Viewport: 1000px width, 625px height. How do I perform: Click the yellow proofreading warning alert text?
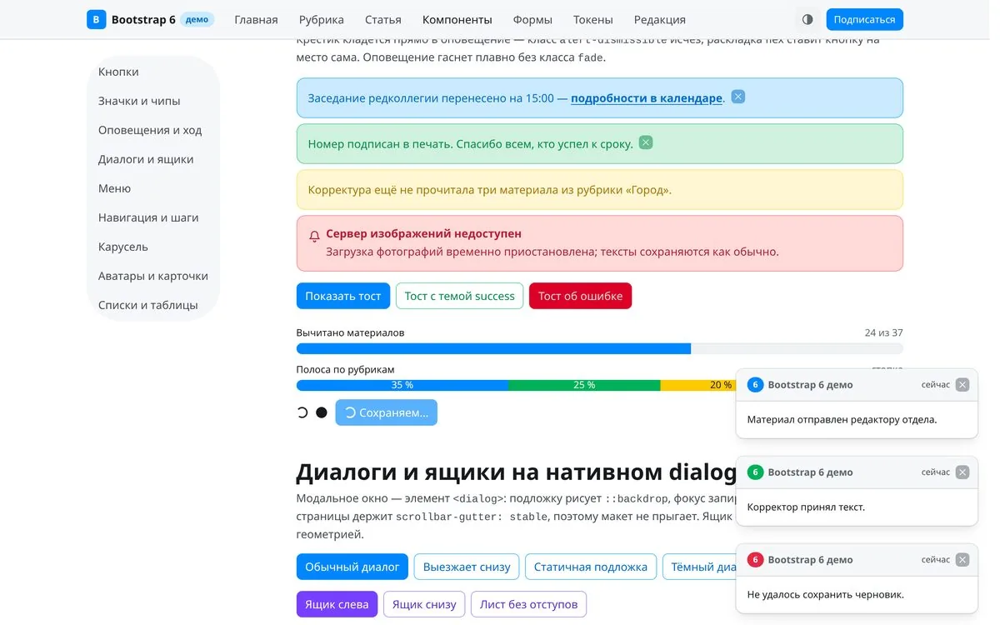tap(490, 190)
